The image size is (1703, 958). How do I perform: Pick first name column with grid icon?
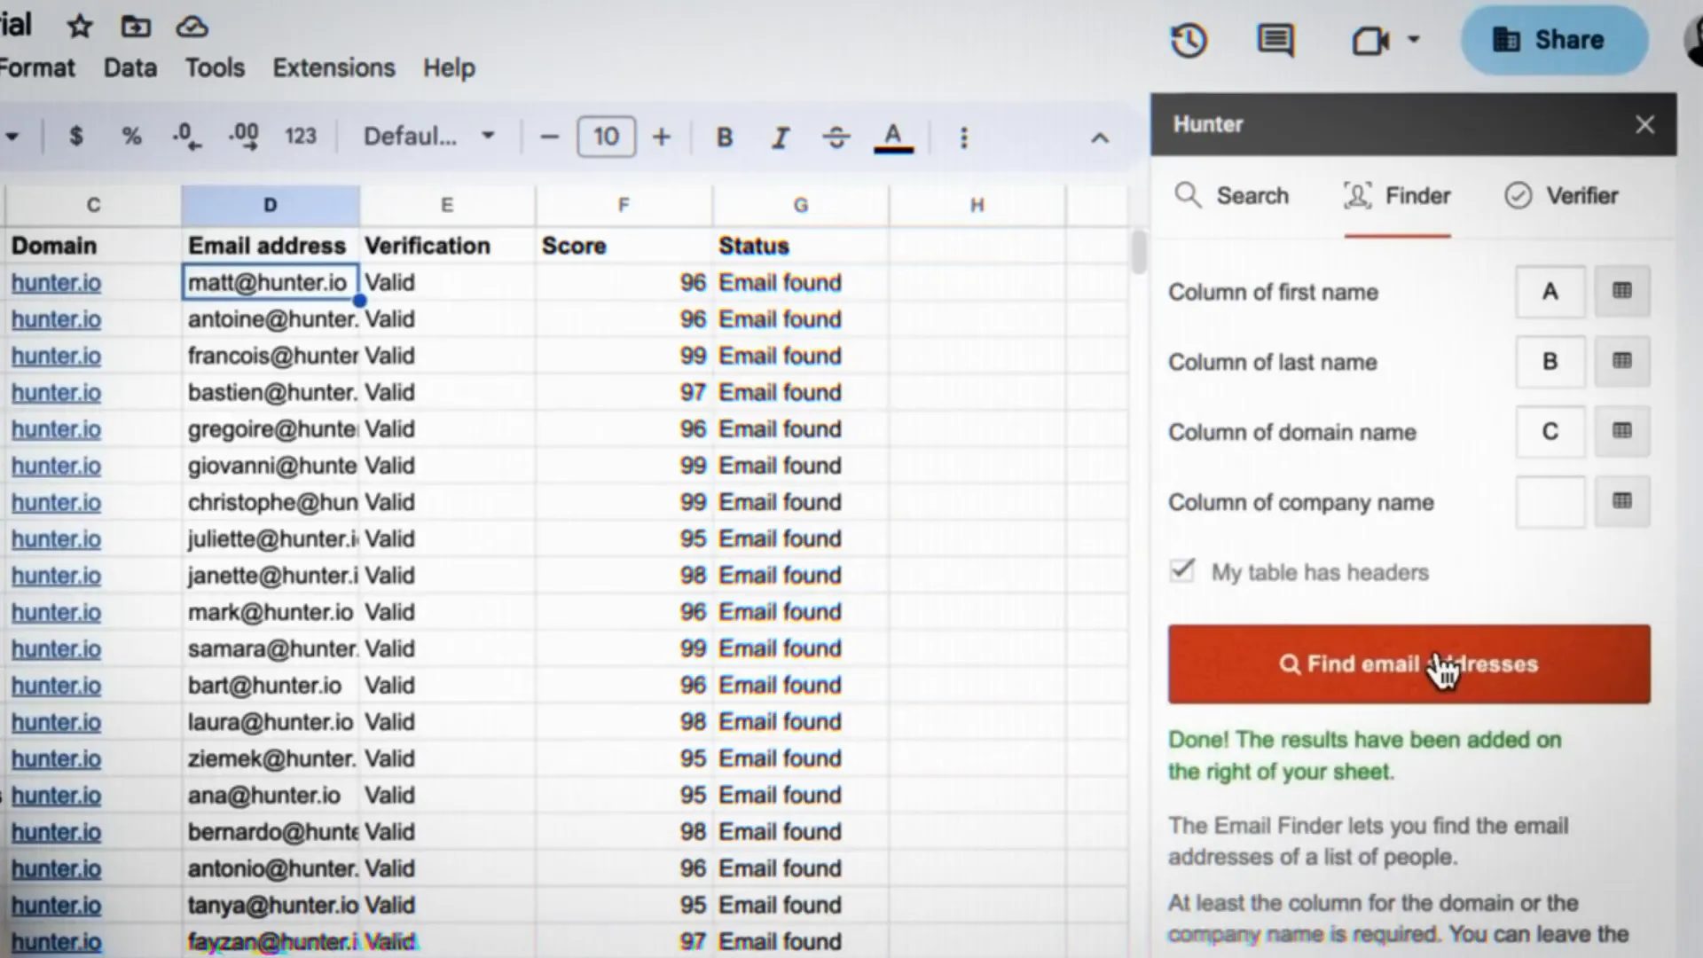pyautogui.click(x=1622, y=292)
